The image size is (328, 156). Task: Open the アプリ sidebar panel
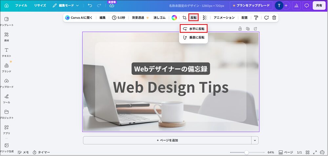point(7,130)
